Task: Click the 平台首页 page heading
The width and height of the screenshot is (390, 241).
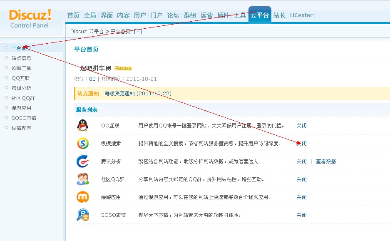Action: click(x=86, y=49)
